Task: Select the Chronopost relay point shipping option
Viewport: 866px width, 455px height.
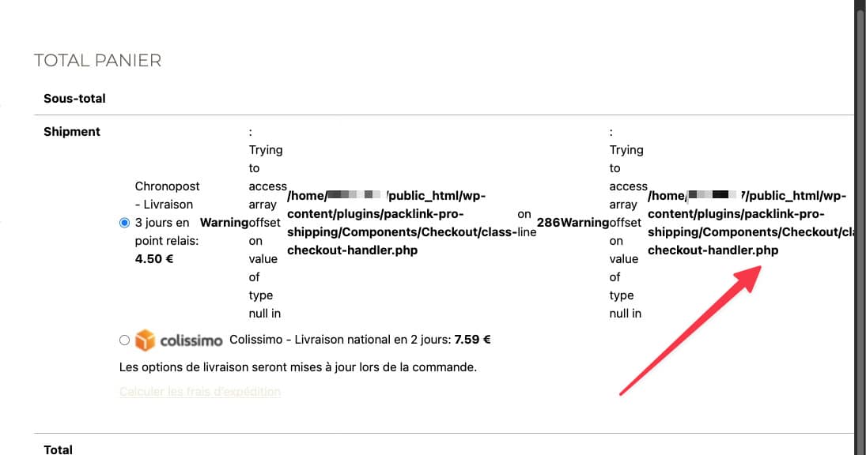Action: pyautogui.click(x=124, y=223)
